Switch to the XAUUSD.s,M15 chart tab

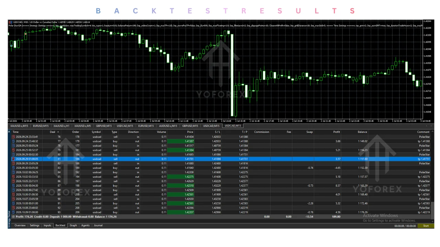point(19,126)
